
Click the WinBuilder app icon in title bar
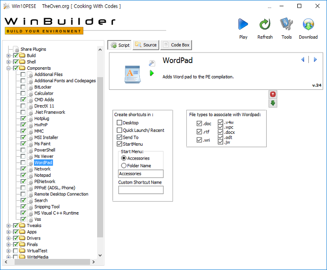(x=7, y=6)
